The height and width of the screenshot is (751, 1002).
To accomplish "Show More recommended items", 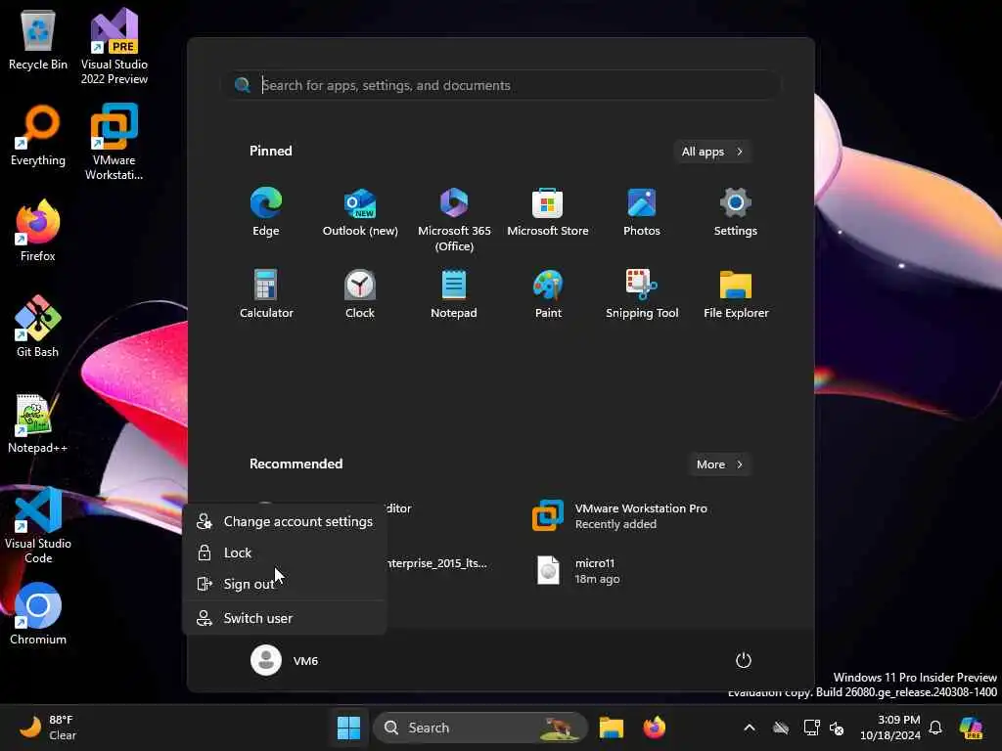I will click(x=719, y=464).
